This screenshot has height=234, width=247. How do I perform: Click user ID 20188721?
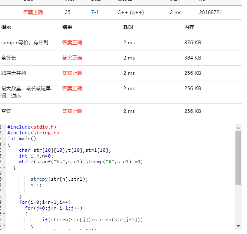pos(210,12)
